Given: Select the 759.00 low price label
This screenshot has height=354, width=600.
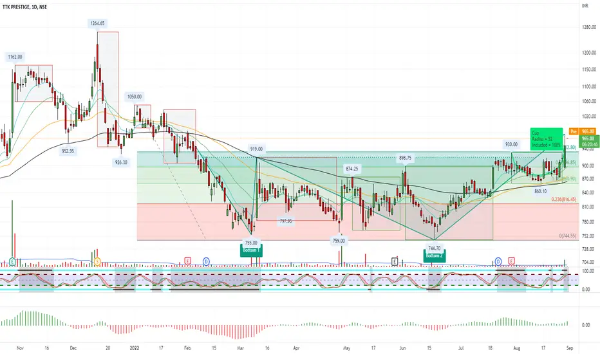Looking at the screenshot, I should click(339, 241).
